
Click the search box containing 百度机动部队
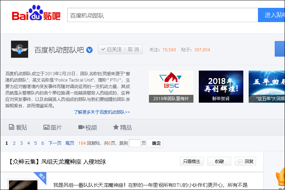[162, 15]
